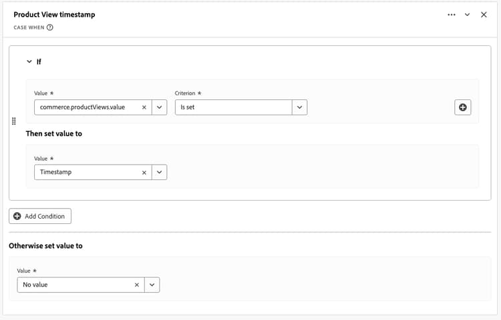Click the 'Product View timestamp' title

pos(54,15)
